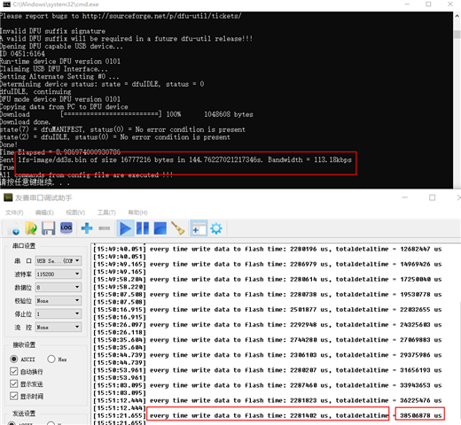Click the cmd window vertical scrollbar thumb
Screen dimensions: 461x425
coord(457,34)
